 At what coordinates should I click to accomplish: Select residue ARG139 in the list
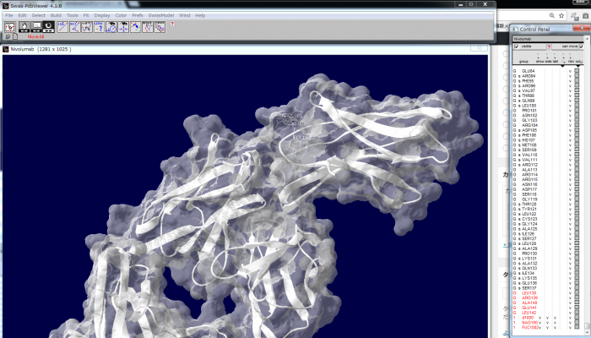(529, 297)
